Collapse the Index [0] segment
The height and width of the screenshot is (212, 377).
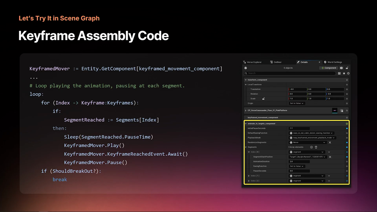[249, 152]
